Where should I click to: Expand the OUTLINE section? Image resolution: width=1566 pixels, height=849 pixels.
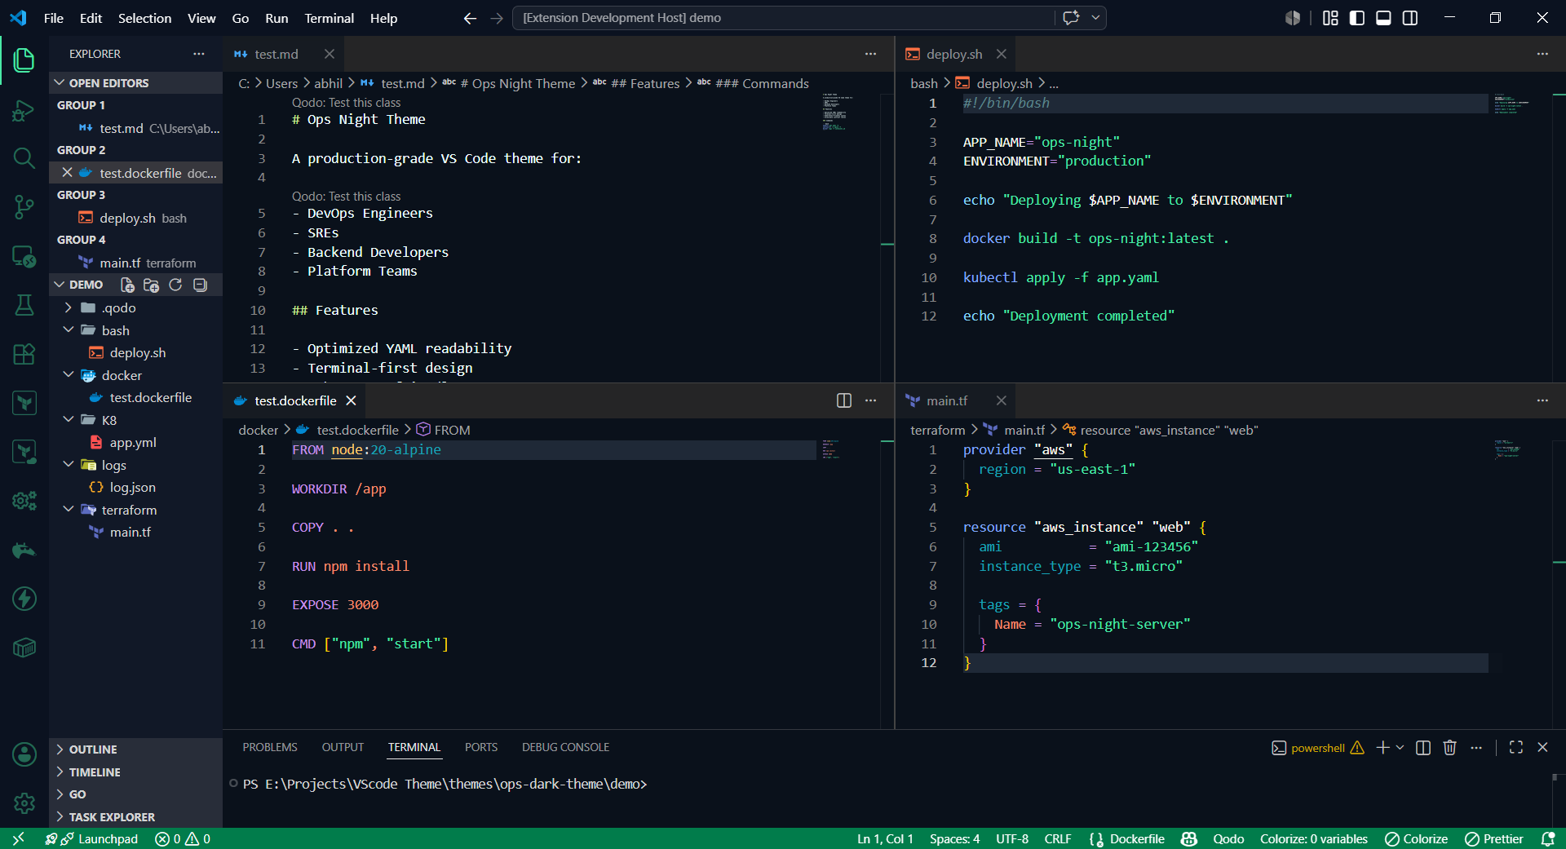click(135, 750)
